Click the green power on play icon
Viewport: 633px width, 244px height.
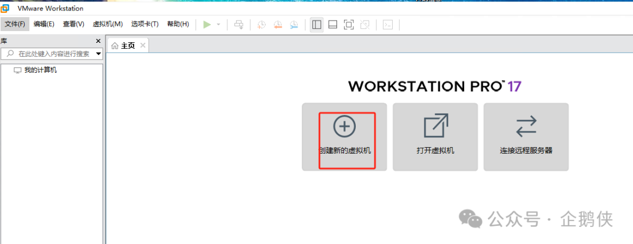click(207, 25)
